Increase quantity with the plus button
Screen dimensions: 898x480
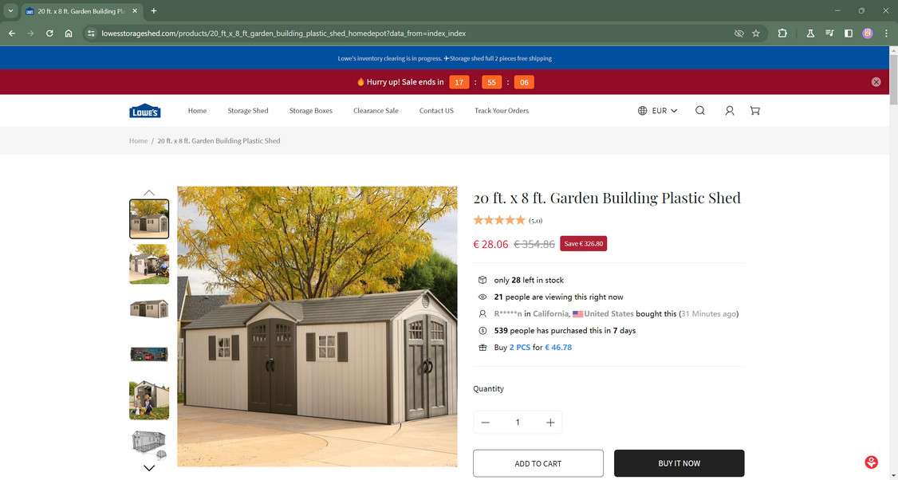pos(550,422)
